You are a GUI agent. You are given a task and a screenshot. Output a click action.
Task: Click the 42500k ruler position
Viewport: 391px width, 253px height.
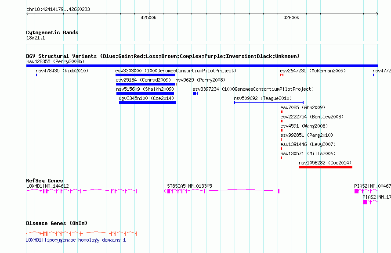(x=148, y=18)
